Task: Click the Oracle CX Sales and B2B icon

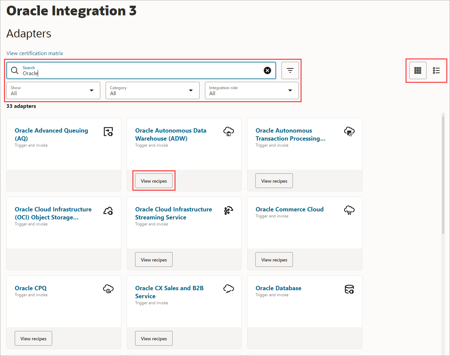Action: click(229, 289)
